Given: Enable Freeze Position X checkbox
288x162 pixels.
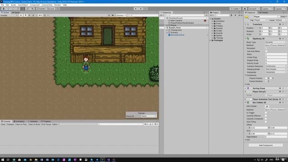Looking at the screenshot, I should click(266, 78).
